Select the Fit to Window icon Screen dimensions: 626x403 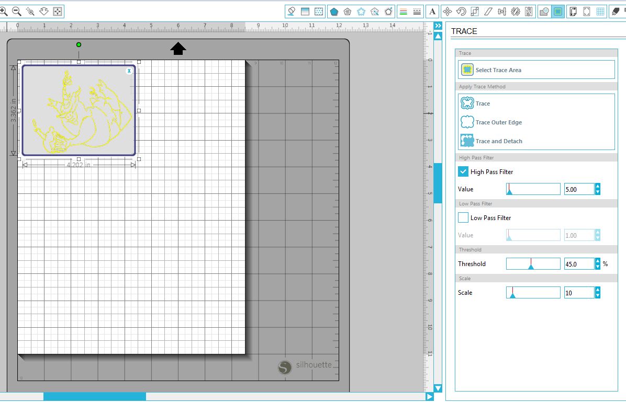58,11
